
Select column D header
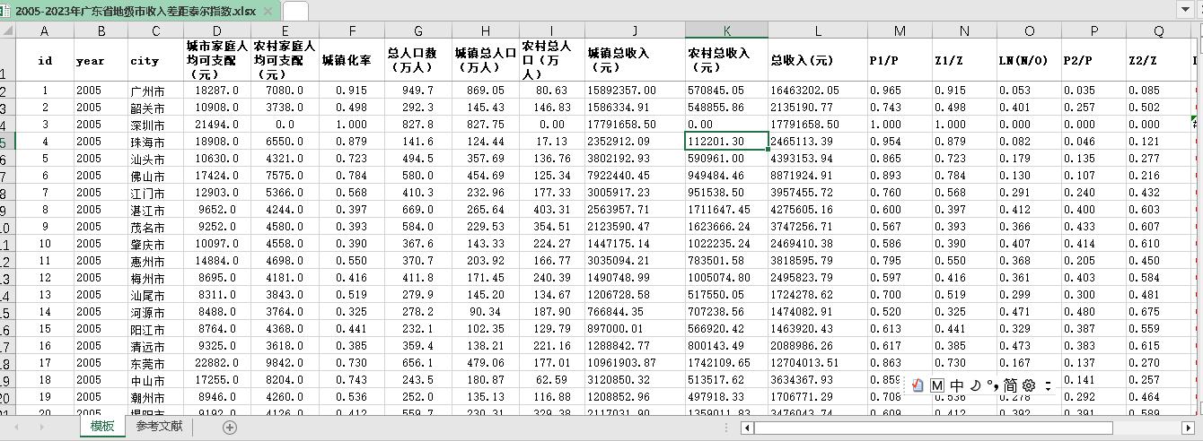217,31
